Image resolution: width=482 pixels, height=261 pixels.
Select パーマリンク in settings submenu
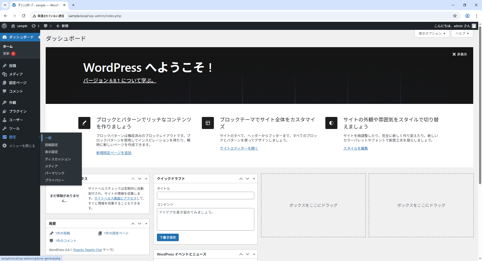pos(55,173)
